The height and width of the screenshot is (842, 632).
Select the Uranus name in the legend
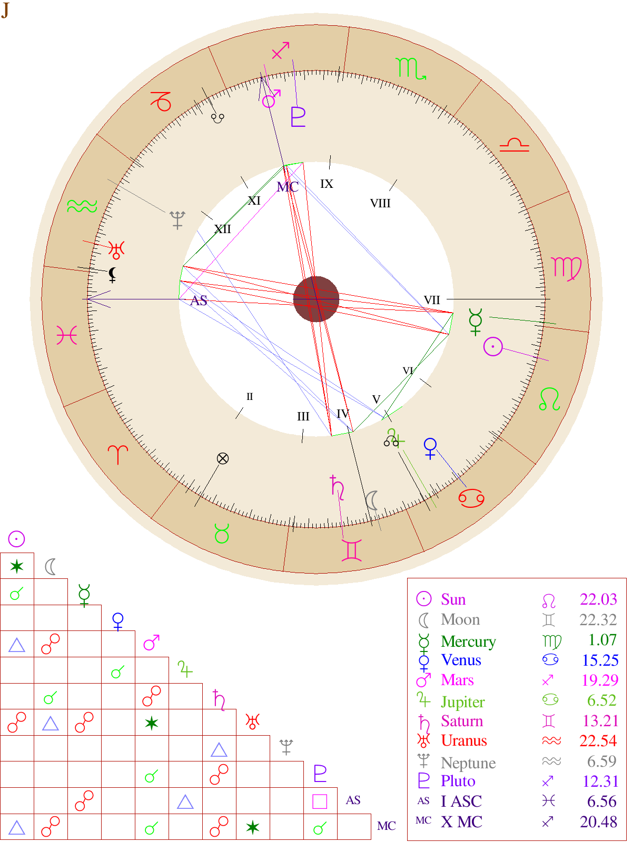coord(464,741)
